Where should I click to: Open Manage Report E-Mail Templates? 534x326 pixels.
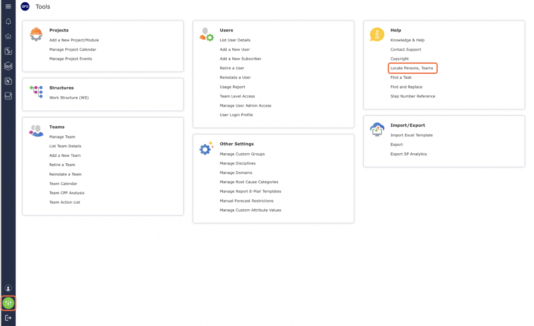[250, 191]
